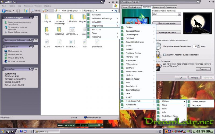Open the Config.Msi folder icon
This screenshot has height=134, width=215.
(x=47, y=17)
